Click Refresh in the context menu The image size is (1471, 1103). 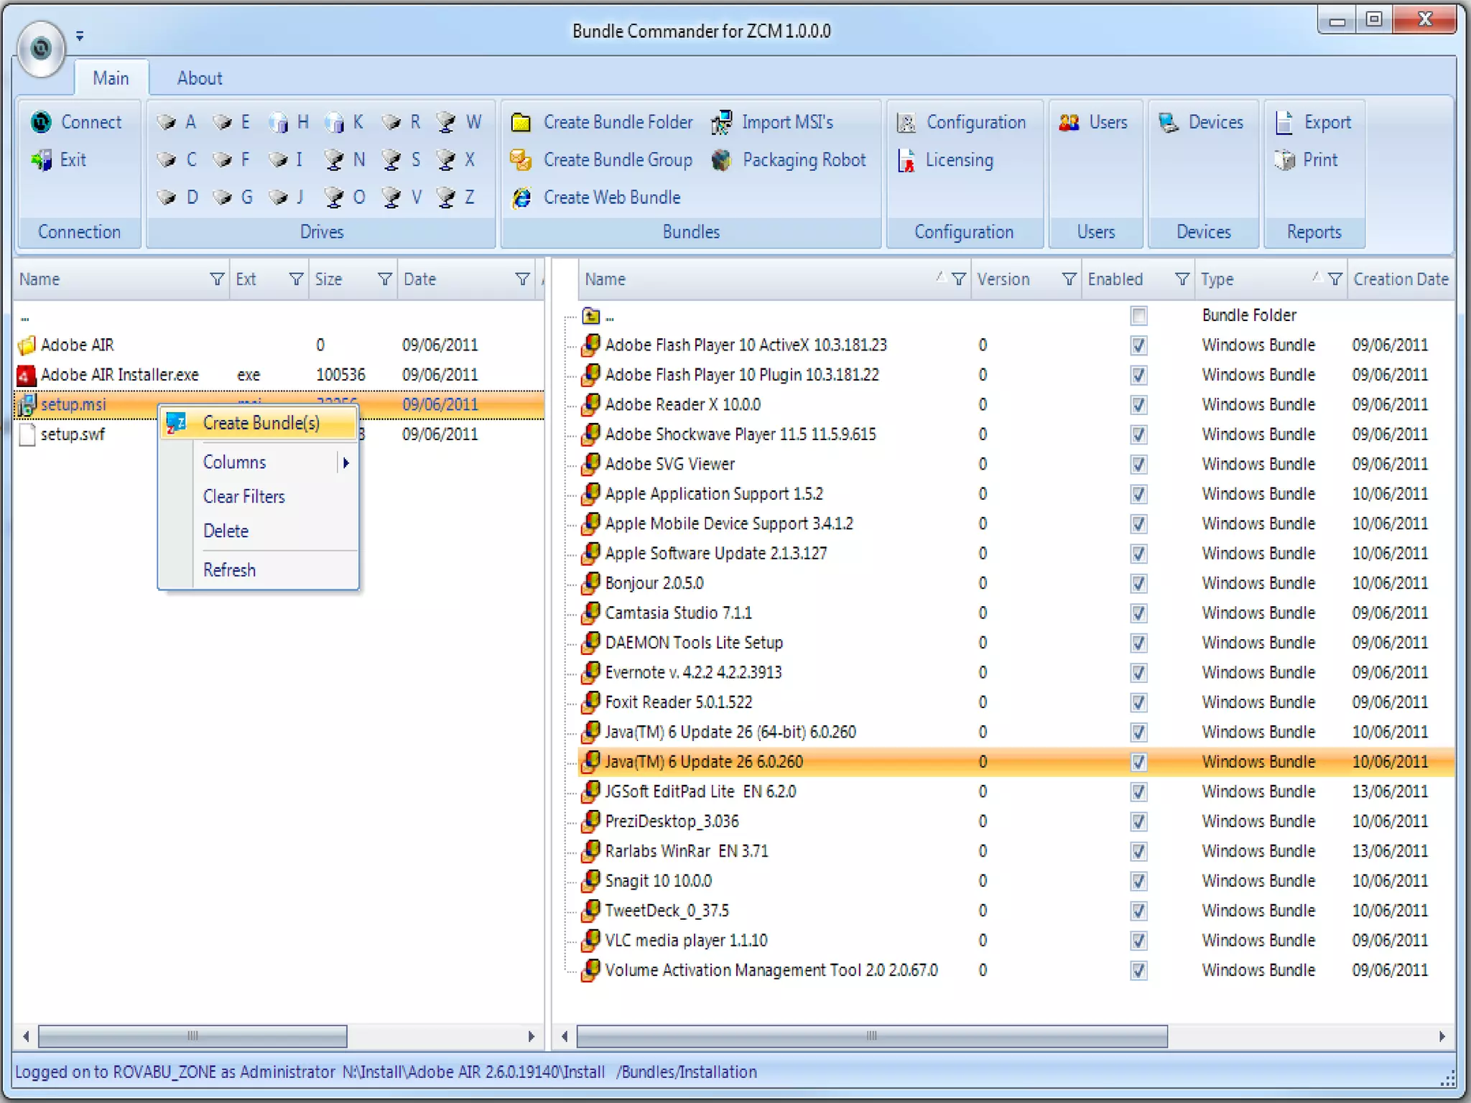[229, 570]
